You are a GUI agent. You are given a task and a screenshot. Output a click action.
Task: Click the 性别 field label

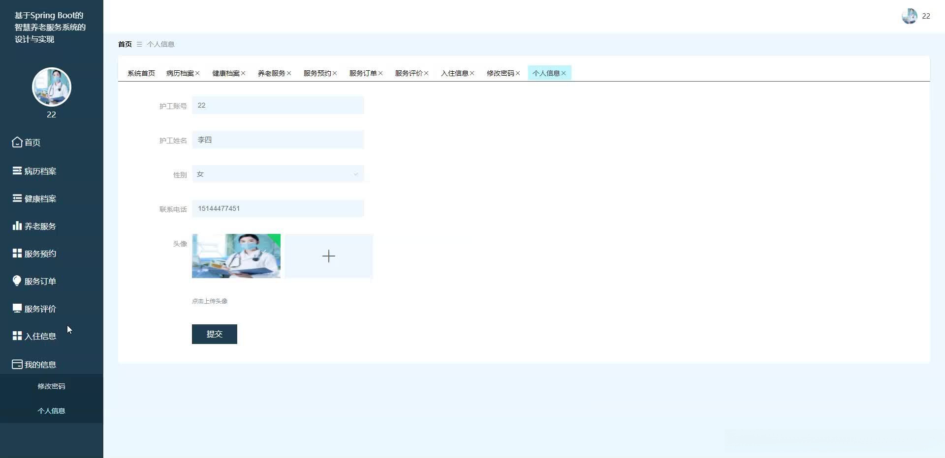coord(180,175)
